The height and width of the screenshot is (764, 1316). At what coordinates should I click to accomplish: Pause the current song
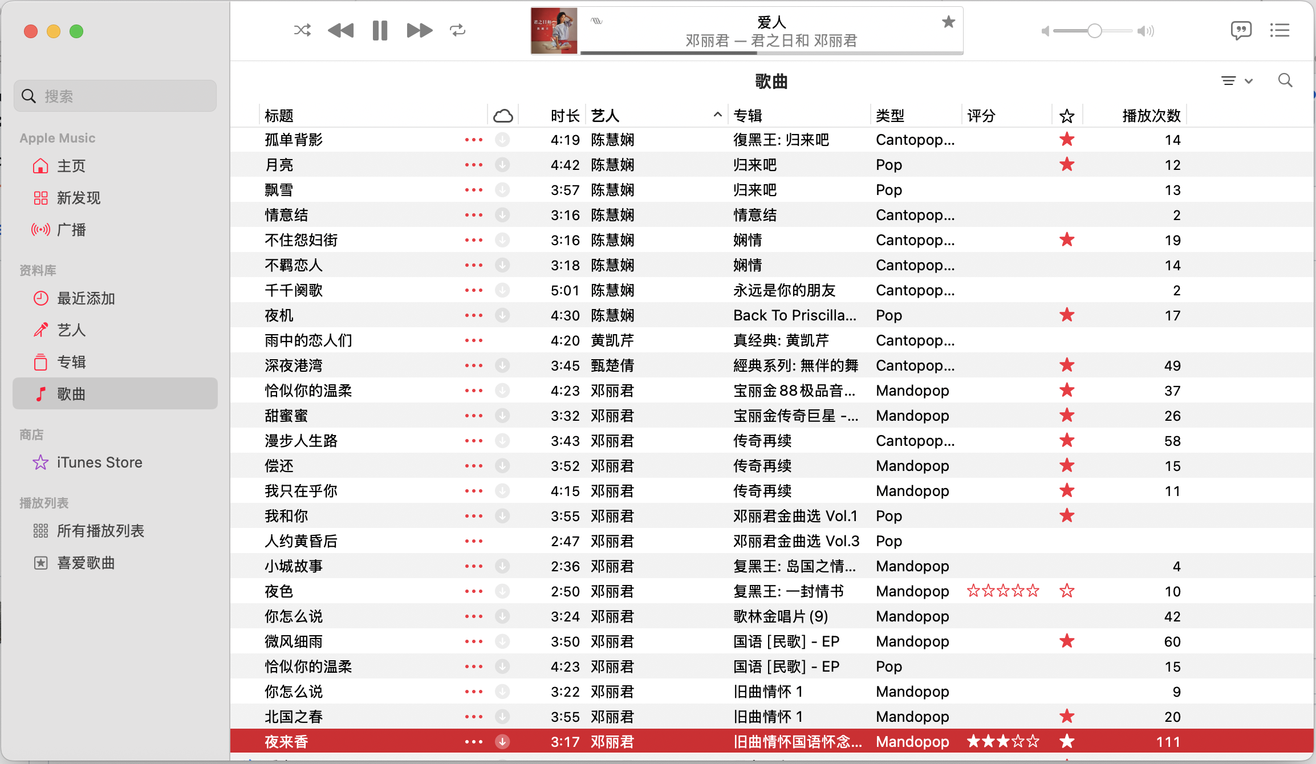tap(380, 30)
